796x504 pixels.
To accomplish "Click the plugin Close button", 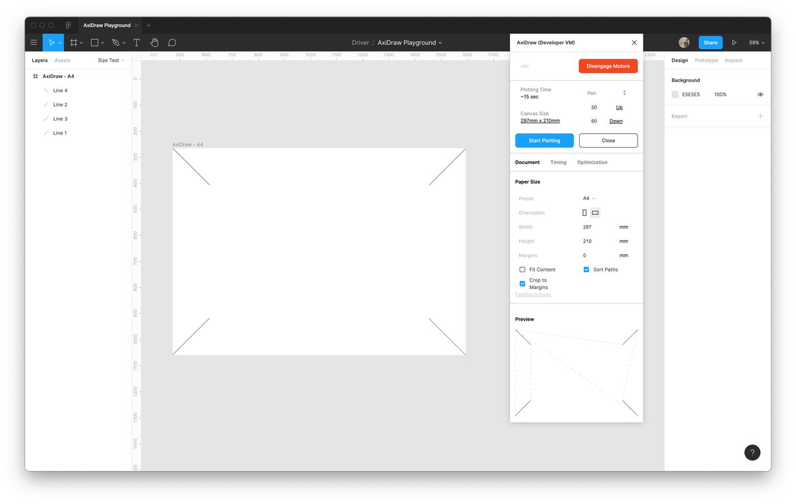I will click(x=608, y=140).
